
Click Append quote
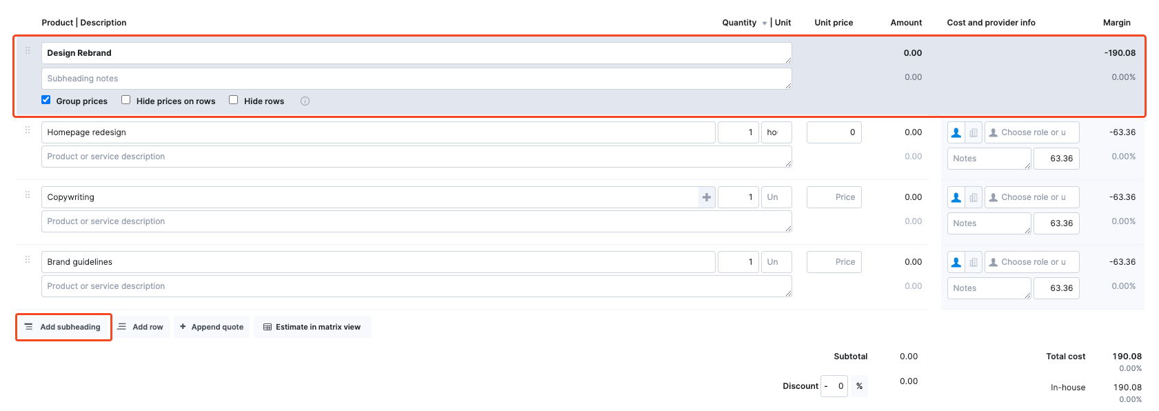coord(212,327)
